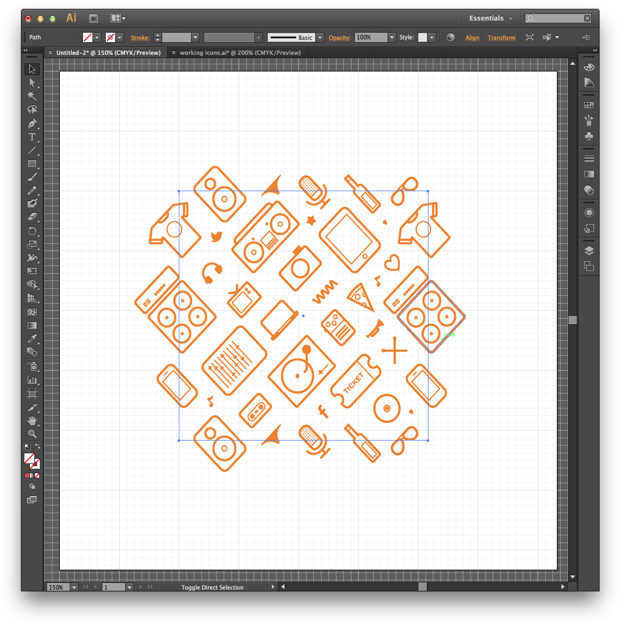Open Align options via the Align link
Viewport: 620px width, 624px height.
(472, 38)
